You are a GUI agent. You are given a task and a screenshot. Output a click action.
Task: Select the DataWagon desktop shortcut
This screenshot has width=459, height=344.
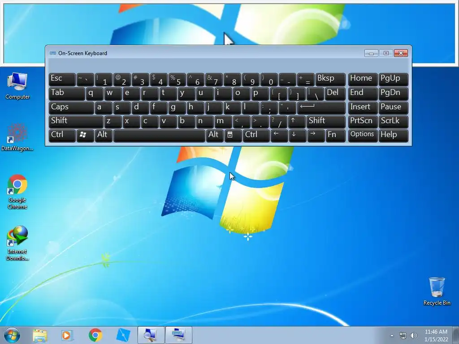(17, 138)
